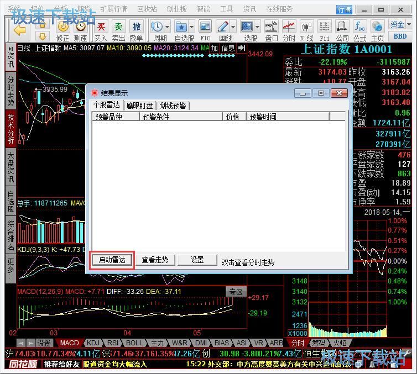
Task: Open the 扩展行情 menu
Action: point(113,9)
